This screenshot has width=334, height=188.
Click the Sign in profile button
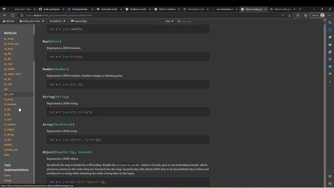click(x=318, y=15)
